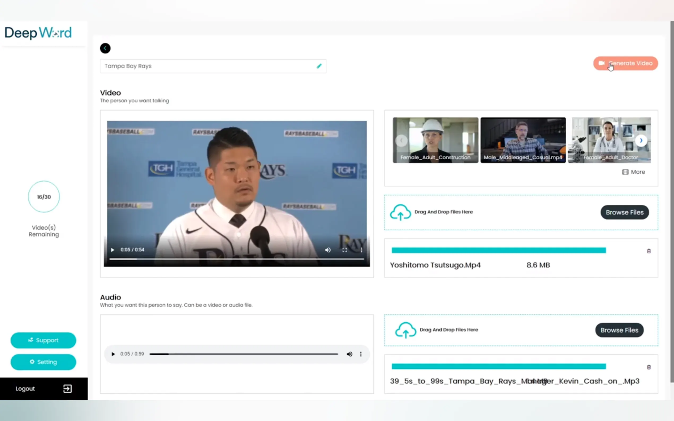The height and width of the screenshot is (421, 674).
Task: Delete the Yoshitomo Tsutsugo.Mp4 file via its trash icon
Action: [649, 251]
